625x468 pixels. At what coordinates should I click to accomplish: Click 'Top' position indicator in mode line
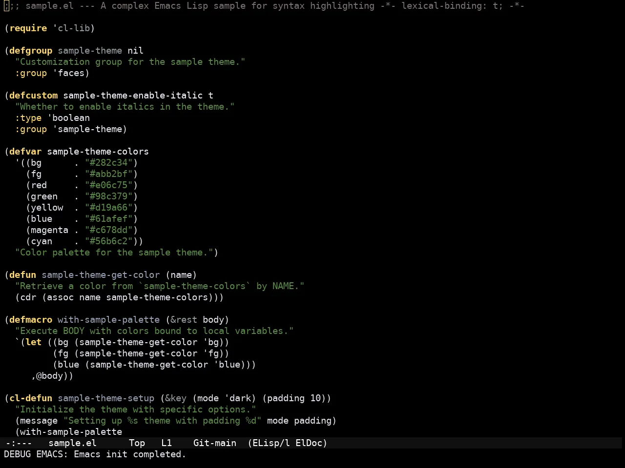(137, 443)
